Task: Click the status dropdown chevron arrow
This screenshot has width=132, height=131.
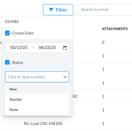Action: pyautogui.click(x=65, y=77)
